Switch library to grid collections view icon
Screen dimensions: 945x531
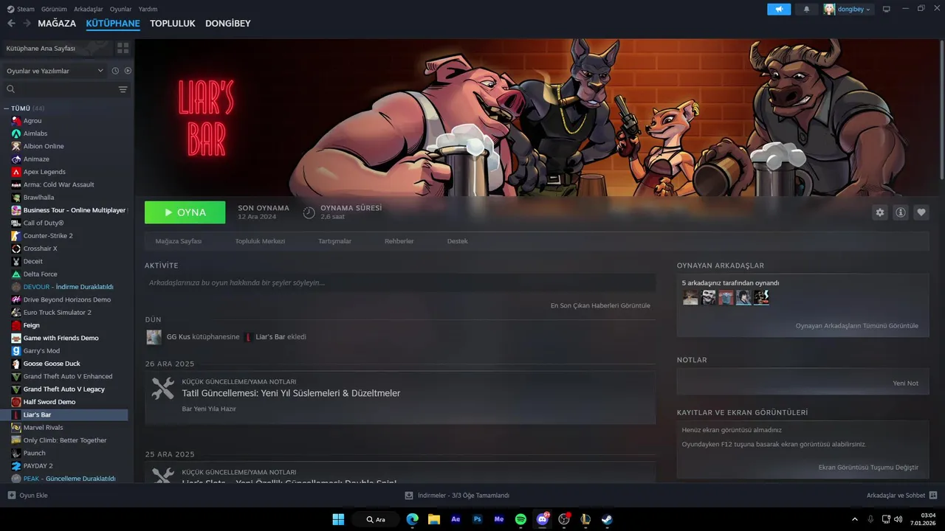tap(123, 48)
